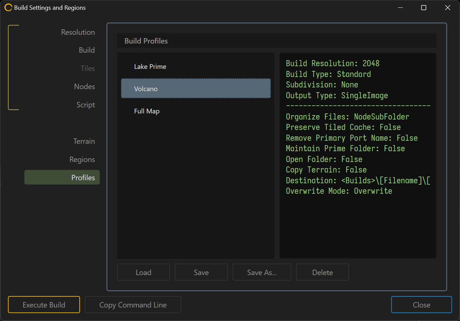Switch to the Regions section

pos(82,159)
